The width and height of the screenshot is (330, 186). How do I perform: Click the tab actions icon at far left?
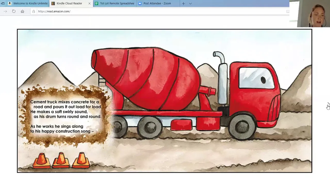pyautogui.click(x=3, y=3)
